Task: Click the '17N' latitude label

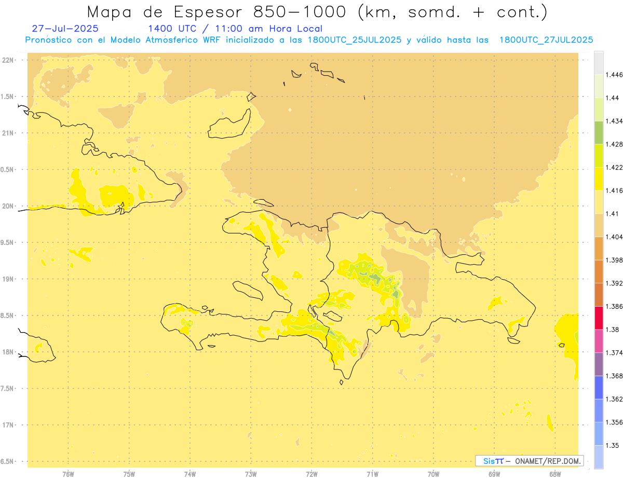Action: [9, 425]
